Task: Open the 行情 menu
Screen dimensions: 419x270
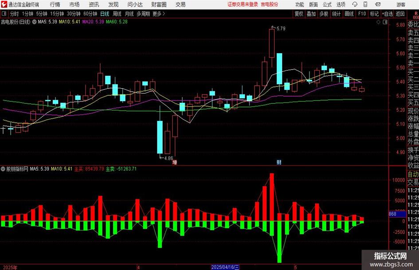Action: pyautogui.click(x=55, y=4)
